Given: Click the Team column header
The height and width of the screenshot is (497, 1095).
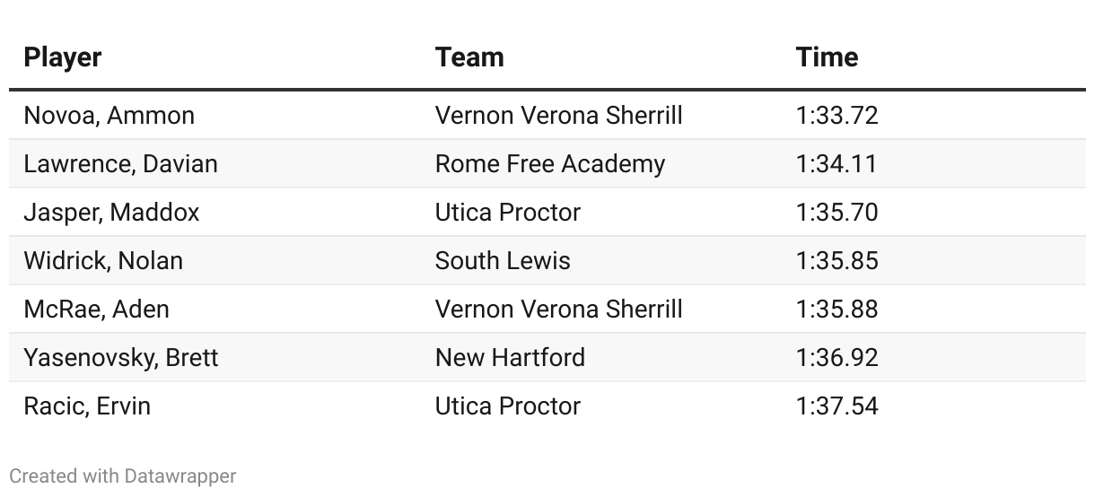Looking at the screenshot, I should [x=469, y=57].
